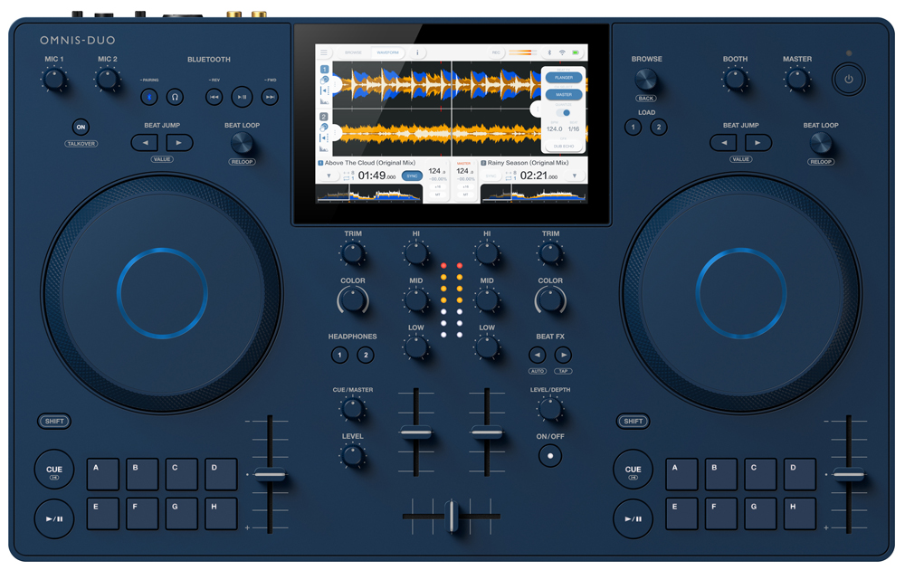Tap the Wi-Fi status icon on screen
This screenshot has height=570, width=905.
(562, 52)
